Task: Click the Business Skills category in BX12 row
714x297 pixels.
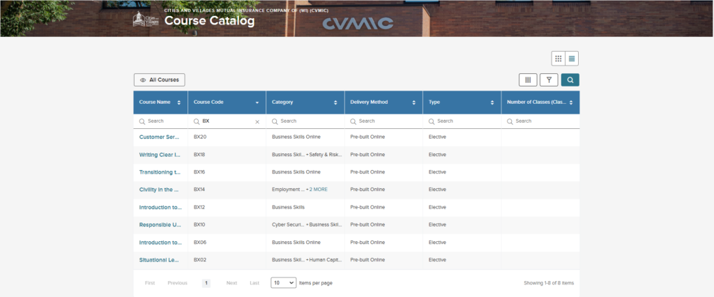Action: pos(288,207)
